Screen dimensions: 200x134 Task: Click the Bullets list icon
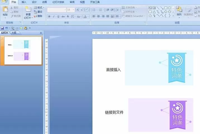94,10
